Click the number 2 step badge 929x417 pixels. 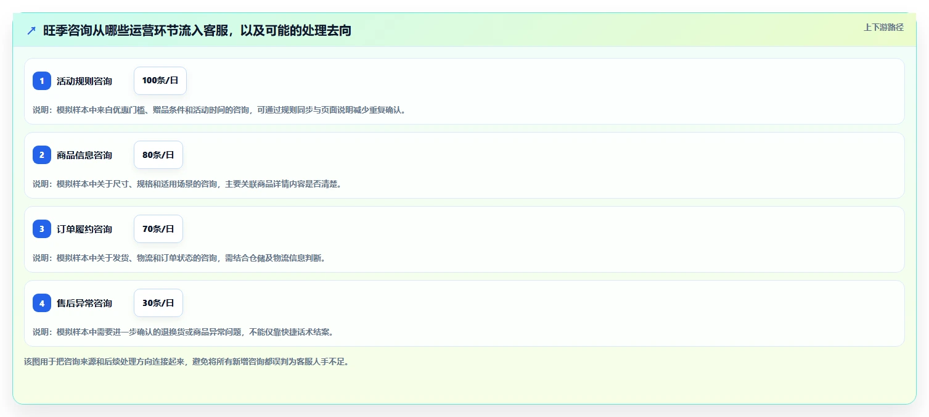pos(42,155)
